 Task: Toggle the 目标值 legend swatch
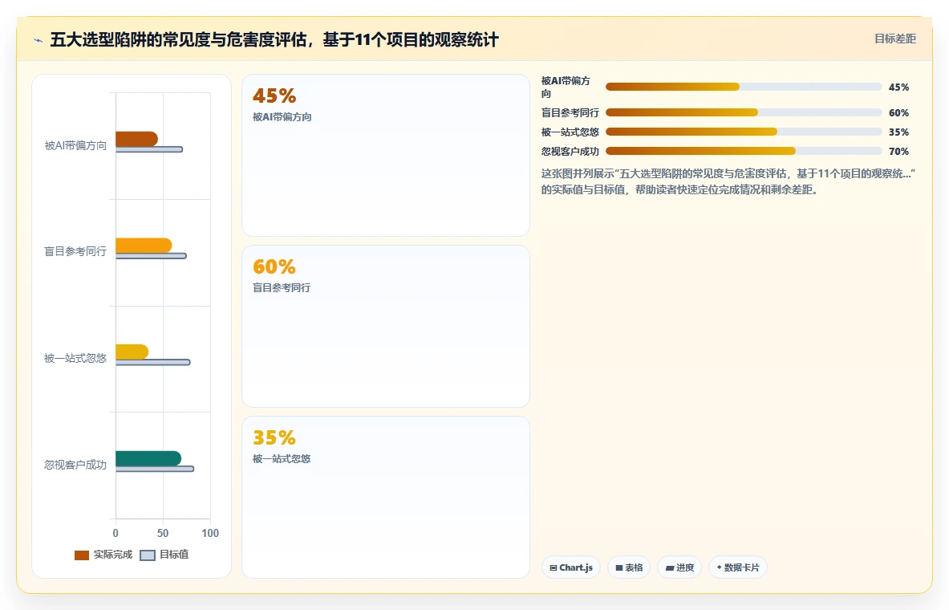pyautogui.click(x=148, y=555)
